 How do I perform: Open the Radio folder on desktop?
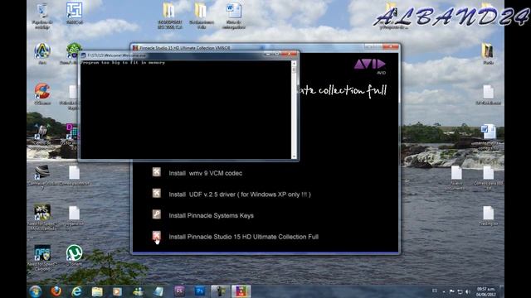tap(488, 54)
